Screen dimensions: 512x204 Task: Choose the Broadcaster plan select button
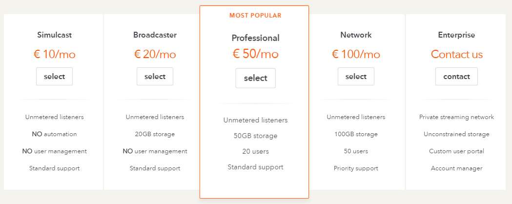pos(155,76)
